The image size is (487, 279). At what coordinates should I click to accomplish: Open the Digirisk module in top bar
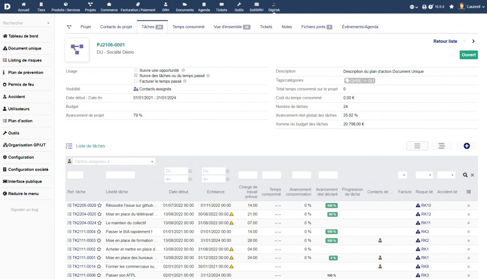[274, 7]
